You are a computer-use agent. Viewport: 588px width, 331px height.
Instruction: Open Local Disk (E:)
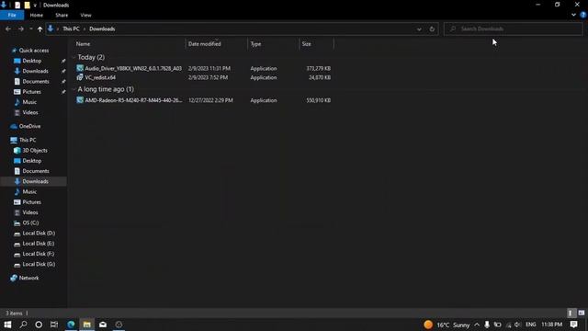click(x=39, y=244)
